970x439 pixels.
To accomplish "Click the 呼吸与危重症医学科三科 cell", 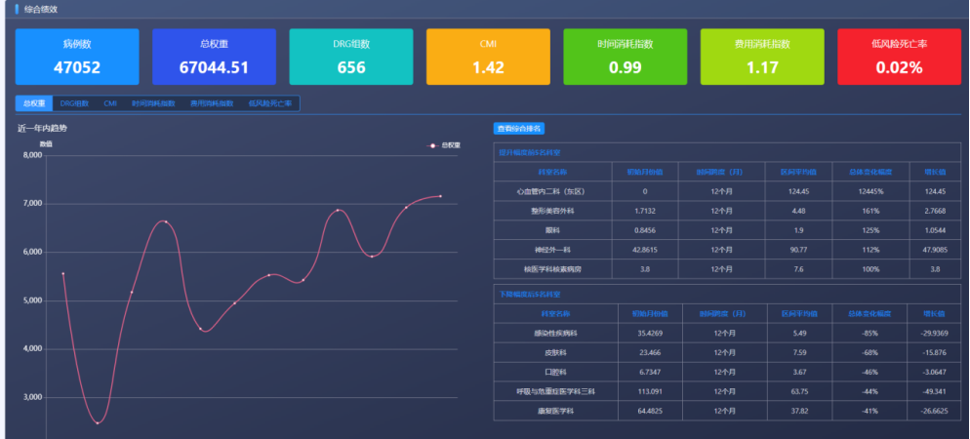I will point(555,391).
